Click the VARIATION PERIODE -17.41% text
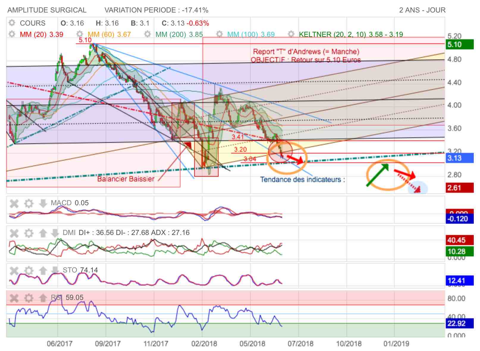 click(156, 10)
